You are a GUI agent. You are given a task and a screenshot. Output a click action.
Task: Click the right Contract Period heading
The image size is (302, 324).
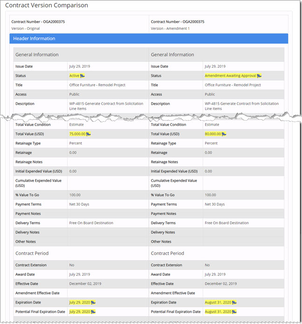click(x=167, y=253)
